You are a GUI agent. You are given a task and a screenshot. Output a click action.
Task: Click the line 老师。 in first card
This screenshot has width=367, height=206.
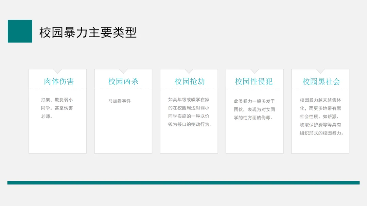[x=47, y=116]
